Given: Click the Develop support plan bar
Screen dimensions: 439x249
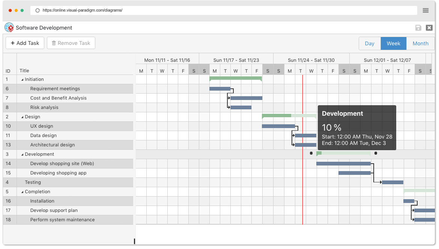Looking at the screenshot, I should click(x=424, y=210).
